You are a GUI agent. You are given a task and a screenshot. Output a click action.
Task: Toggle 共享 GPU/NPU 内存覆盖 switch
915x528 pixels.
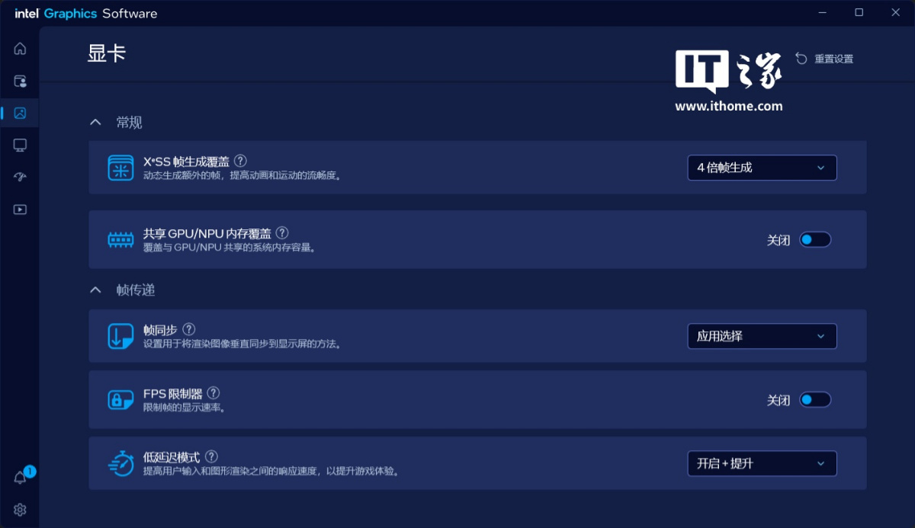click(x=814, y=240)
